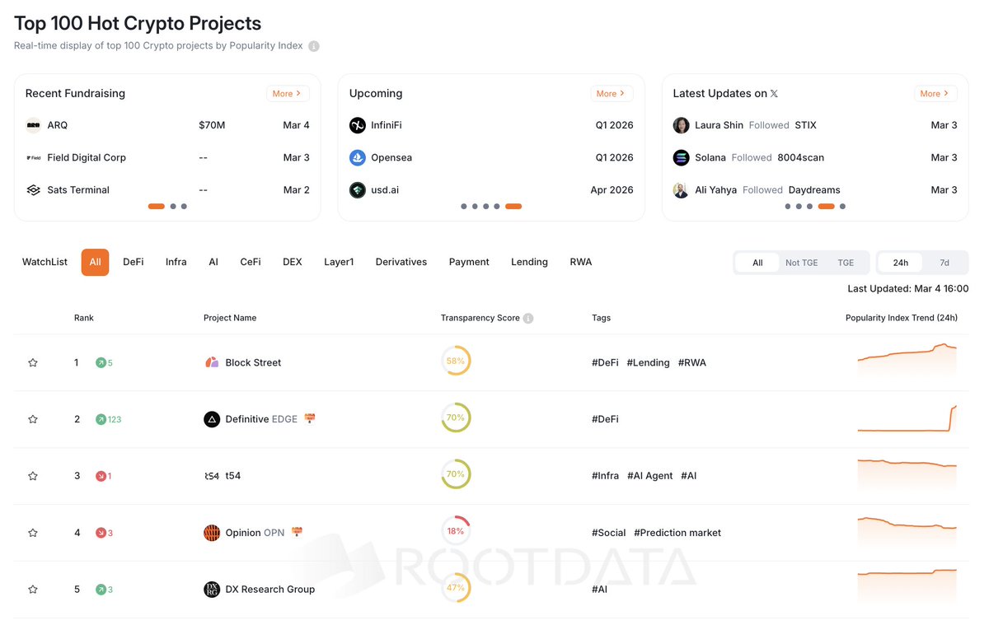Viewport: 989px width, 625px height.
Task: Switch the trend period to 7d
Action: pyautogui.click(x=944, y=263)
